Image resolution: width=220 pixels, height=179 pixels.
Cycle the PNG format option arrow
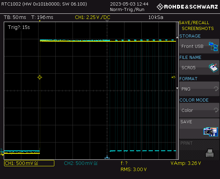(216, 89)
